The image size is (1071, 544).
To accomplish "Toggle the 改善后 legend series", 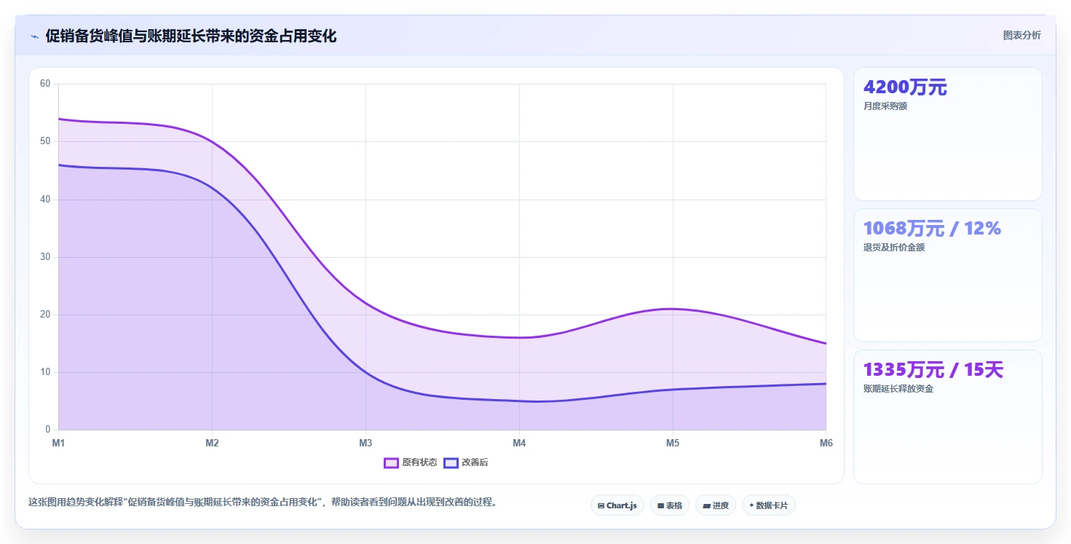I will coord(466,462).
